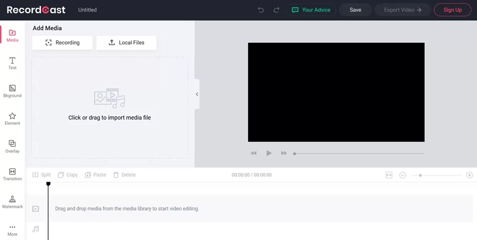The image size is (477, 240).
Task: Start a new Recording
Action: click(x=62, y=42)
